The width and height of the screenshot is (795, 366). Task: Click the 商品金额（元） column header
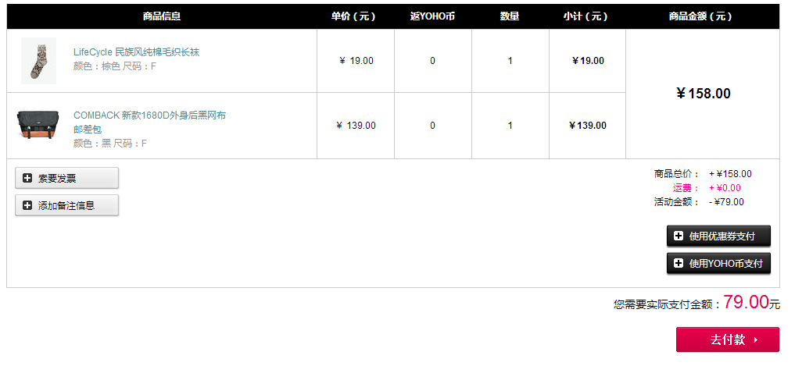pyautogui.click(x=700, y=16)
